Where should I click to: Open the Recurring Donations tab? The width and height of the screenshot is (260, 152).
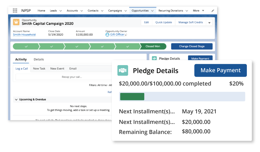171,11
